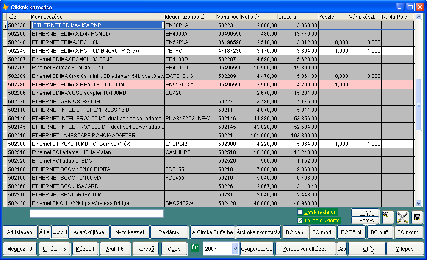The width and height of the screenshot is (427, 260).
Task: Click the row pointer arrow beside 502230
Action: click(5, 25)
